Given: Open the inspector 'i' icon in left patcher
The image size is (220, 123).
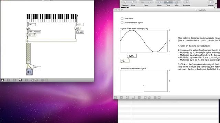Looking at the screenshot, I should pos(26,80).
